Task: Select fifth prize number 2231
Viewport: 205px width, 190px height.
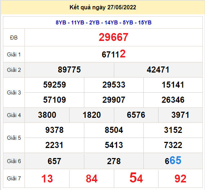Action: point(54,145)
